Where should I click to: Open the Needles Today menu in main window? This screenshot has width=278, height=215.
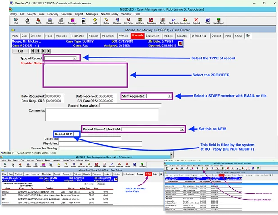[109, 14]
